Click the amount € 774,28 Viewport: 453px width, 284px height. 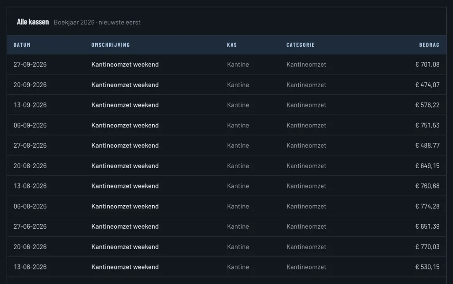[427, 206]
